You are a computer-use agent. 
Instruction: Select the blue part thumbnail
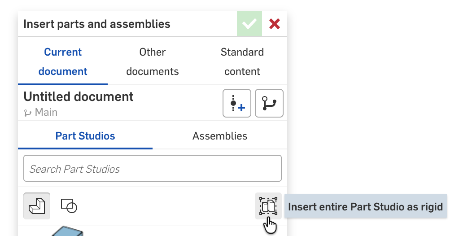[x=67, y=232]
